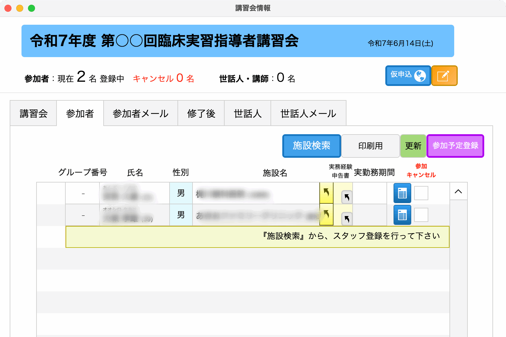Open the 世話人 tab

click(248, 113)
